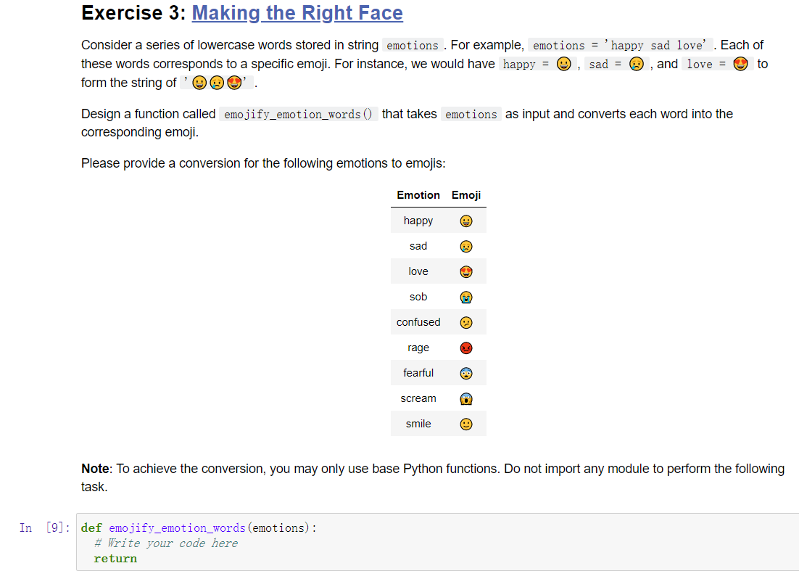Image resolution: width=799 pixels, height=579 pixels.
Task: Click the 'Emotion' column header
Action: click(418, 195)
